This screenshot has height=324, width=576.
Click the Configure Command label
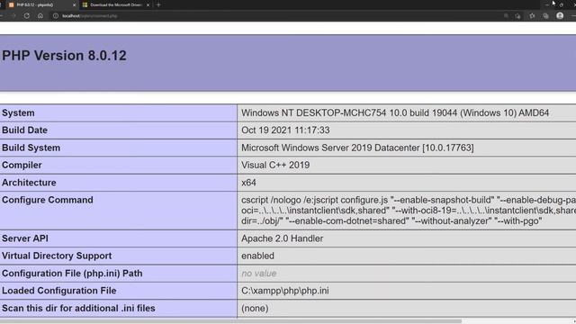point(48,200)
